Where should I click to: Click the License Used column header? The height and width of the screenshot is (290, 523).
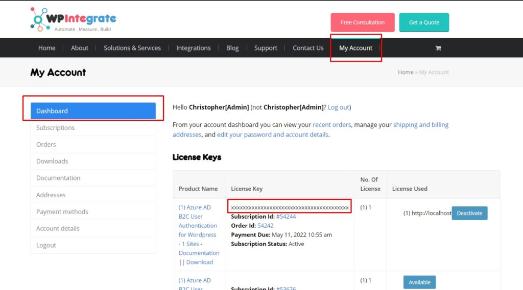[x=410, y=189]
